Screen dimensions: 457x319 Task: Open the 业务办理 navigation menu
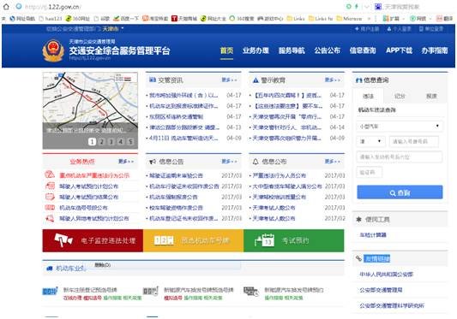[x=256, y=50]
